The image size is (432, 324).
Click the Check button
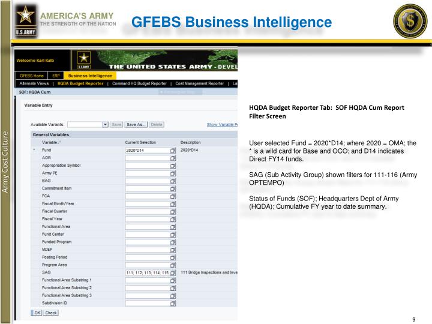point(51,313)
